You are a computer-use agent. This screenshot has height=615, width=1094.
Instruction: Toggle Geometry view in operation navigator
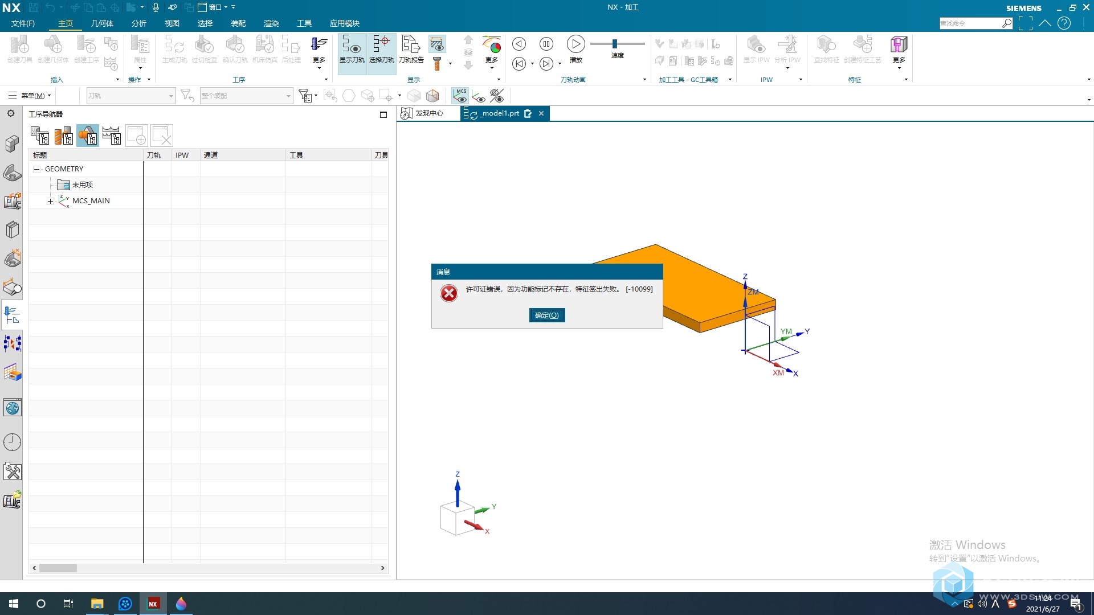88,136
